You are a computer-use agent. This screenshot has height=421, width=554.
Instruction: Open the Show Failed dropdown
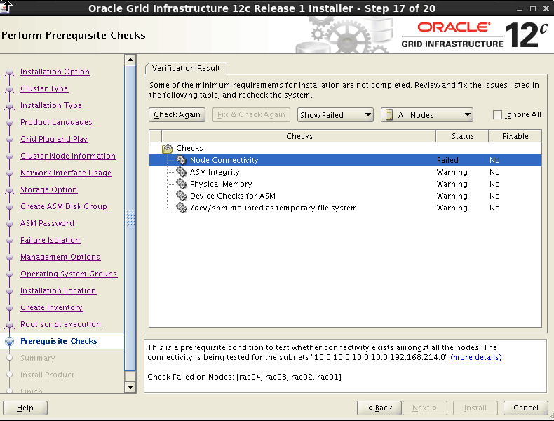pos(335,115)
